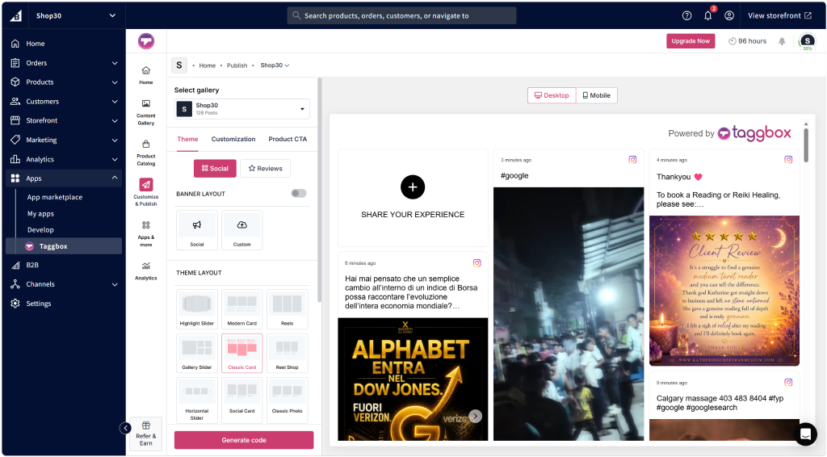
Task: Open BigCommerce notifications bell
Action: tap(707, 16)
